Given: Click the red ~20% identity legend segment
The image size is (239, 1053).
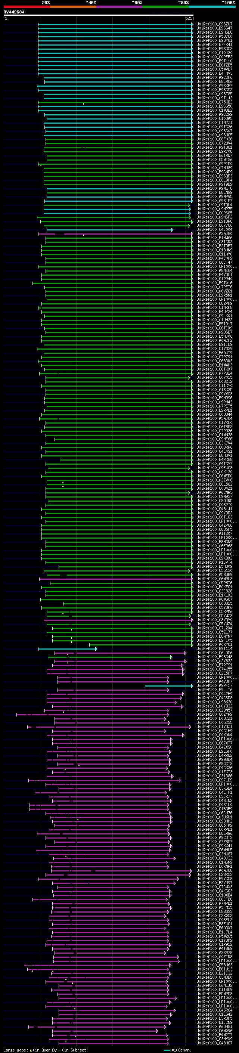Looking at the screenshot, I should pyautogui.click(x=27, y=7).
